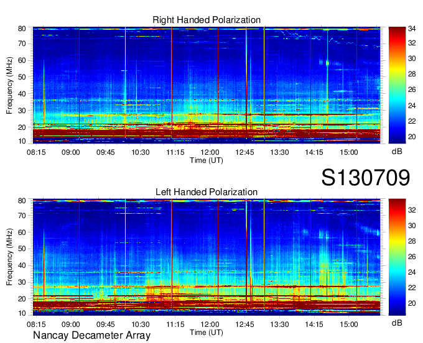The height and width of the screenshot is (343, 423).
Task: Click the "50" frequency tick of the Right Handed plot
Action: [22, 77]
